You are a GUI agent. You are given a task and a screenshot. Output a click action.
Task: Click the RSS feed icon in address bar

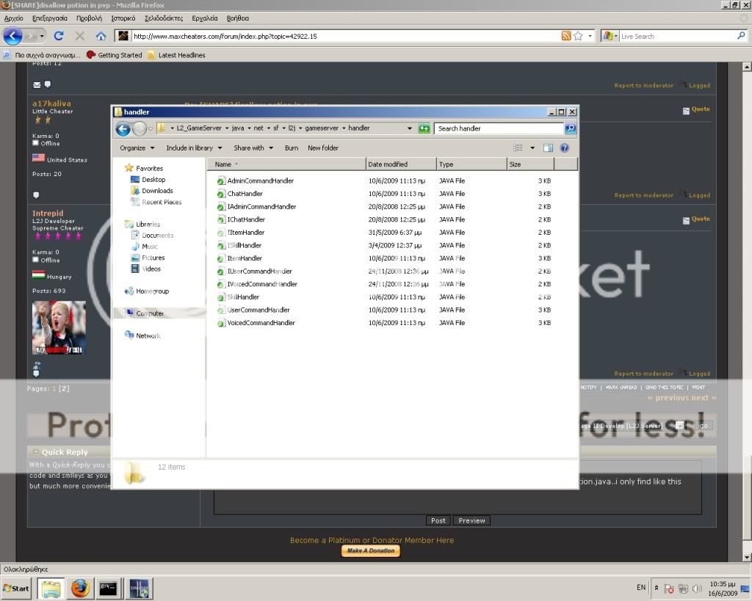pos(565,36)
